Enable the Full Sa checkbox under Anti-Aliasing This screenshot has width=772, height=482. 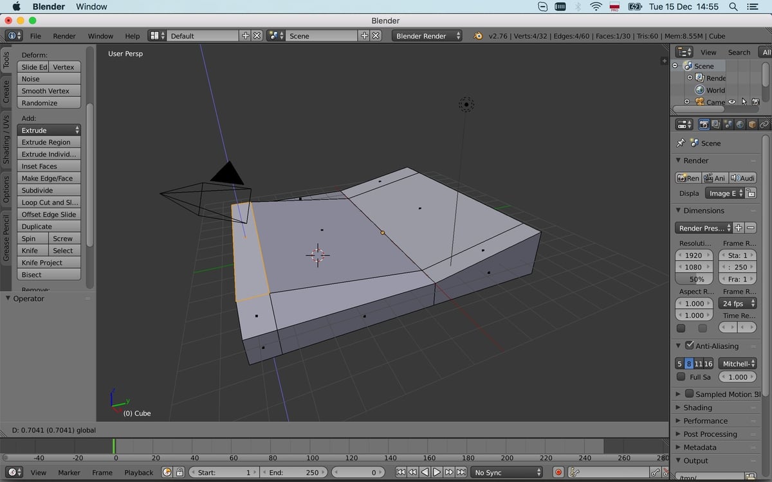[681, 377]
